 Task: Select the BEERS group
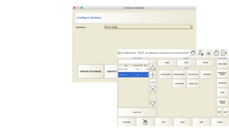[x=167, y=63]
